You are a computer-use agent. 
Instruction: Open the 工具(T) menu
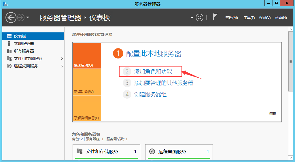[x=249, y=17]
